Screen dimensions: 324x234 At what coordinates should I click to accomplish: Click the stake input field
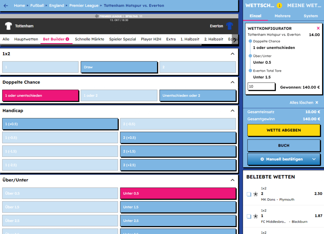click(x=261, y=87)
